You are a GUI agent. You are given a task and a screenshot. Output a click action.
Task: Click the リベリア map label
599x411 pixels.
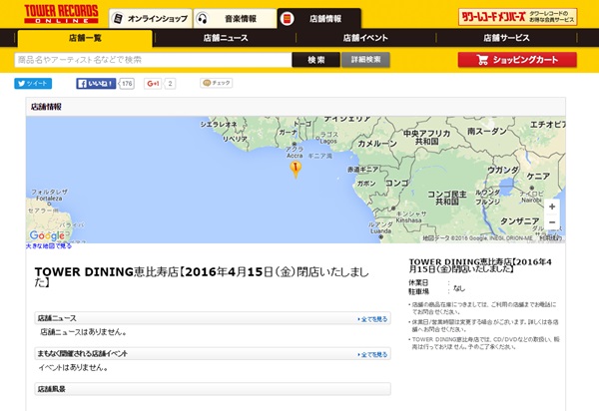pos(235,139)
